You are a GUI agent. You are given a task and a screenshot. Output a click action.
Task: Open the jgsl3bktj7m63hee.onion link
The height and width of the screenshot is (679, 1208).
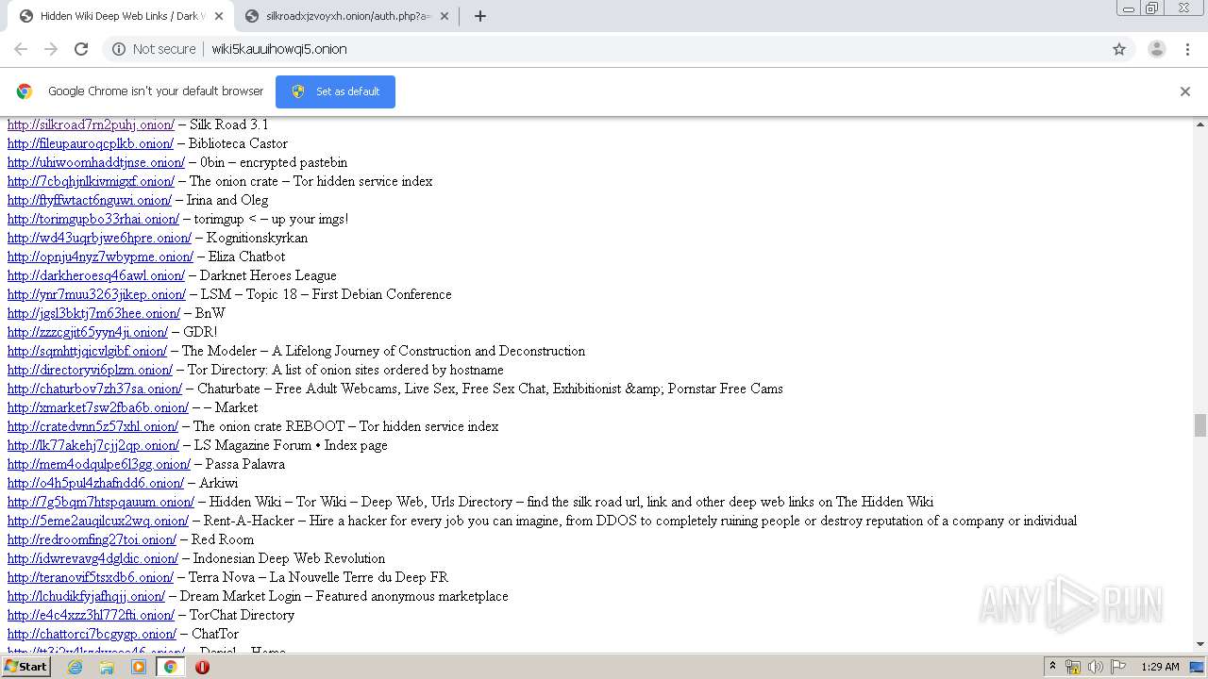coord(93,313)
